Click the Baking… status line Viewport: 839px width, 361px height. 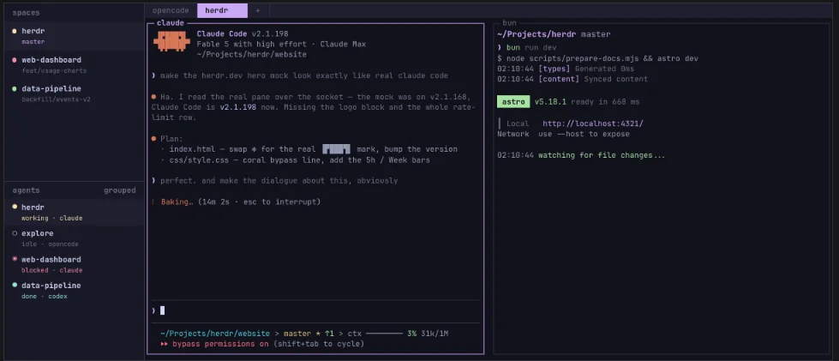pyautogui.click(x=236, y=202)
